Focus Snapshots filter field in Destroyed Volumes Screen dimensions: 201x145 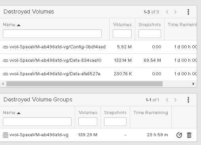pyautogui.click(x=150, y=34)
